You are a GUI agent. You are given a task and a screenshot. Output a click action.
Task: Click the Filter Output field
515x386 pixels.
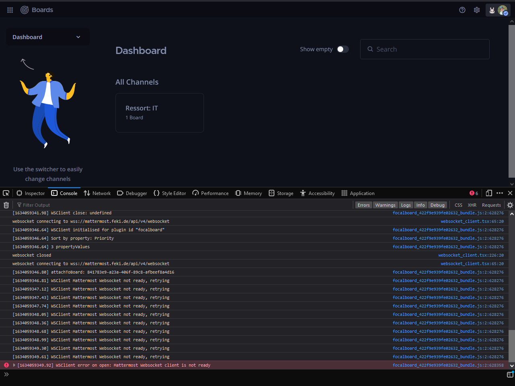point(183,205)
